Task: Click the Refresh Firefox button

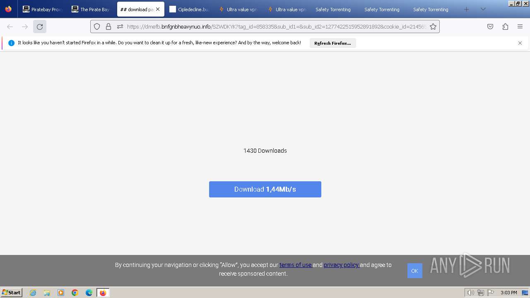Action: (332, 43)
